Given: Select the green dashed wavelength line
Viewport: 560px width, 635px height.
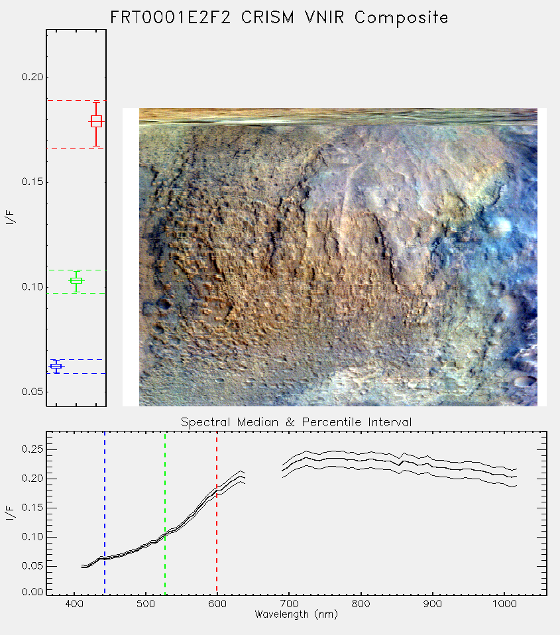Looking at the screenshot, I should pos(165,513).
